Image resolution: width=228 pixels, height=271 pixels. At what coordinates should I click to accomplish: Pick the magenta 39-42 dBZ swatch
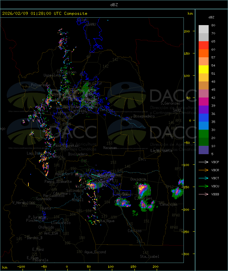pyautogui.click(x=203, y=101)
